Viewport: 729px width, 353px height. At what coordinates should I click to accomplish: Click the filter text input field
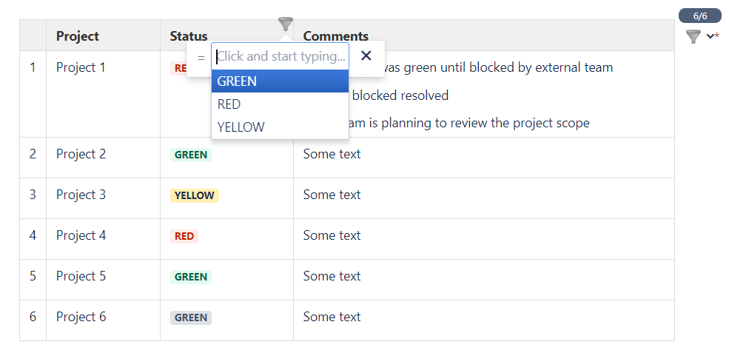pyautogui.click(x=280, y=56)
